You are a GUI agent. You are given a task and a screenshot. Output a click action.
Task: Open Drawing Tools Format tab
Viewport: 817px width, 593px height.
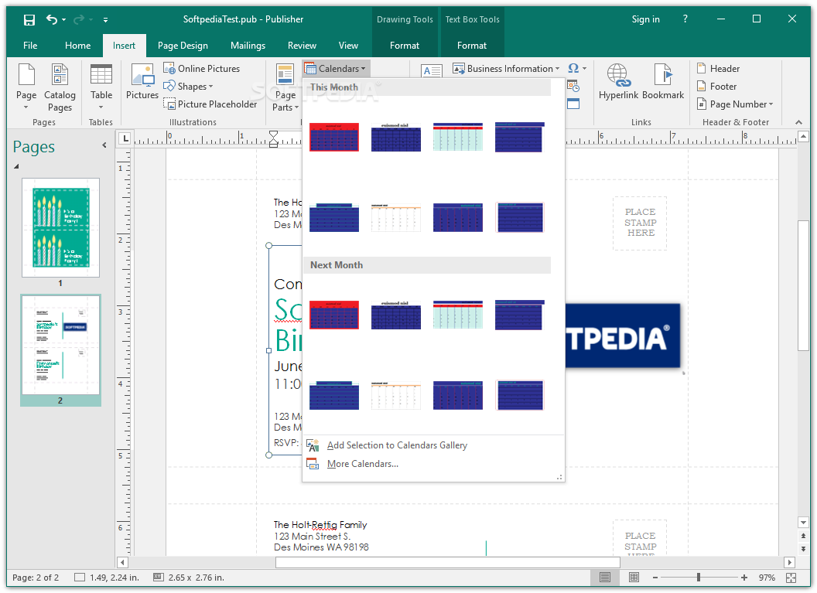pyautogui.click(x=405, y=46)
